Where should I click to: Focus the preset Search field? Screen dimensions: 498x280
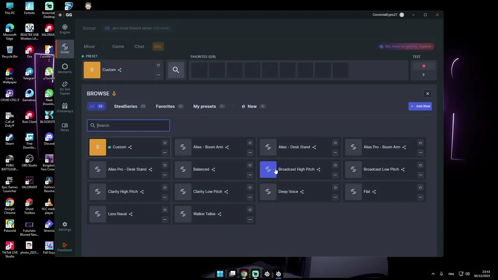click(128, 126)
